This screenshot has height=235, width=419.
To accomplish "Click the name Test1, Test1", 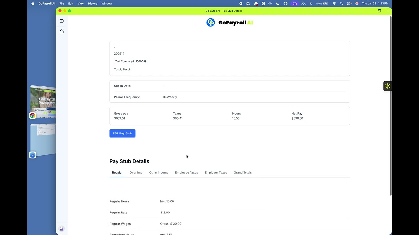I will (x=122, y=70).
